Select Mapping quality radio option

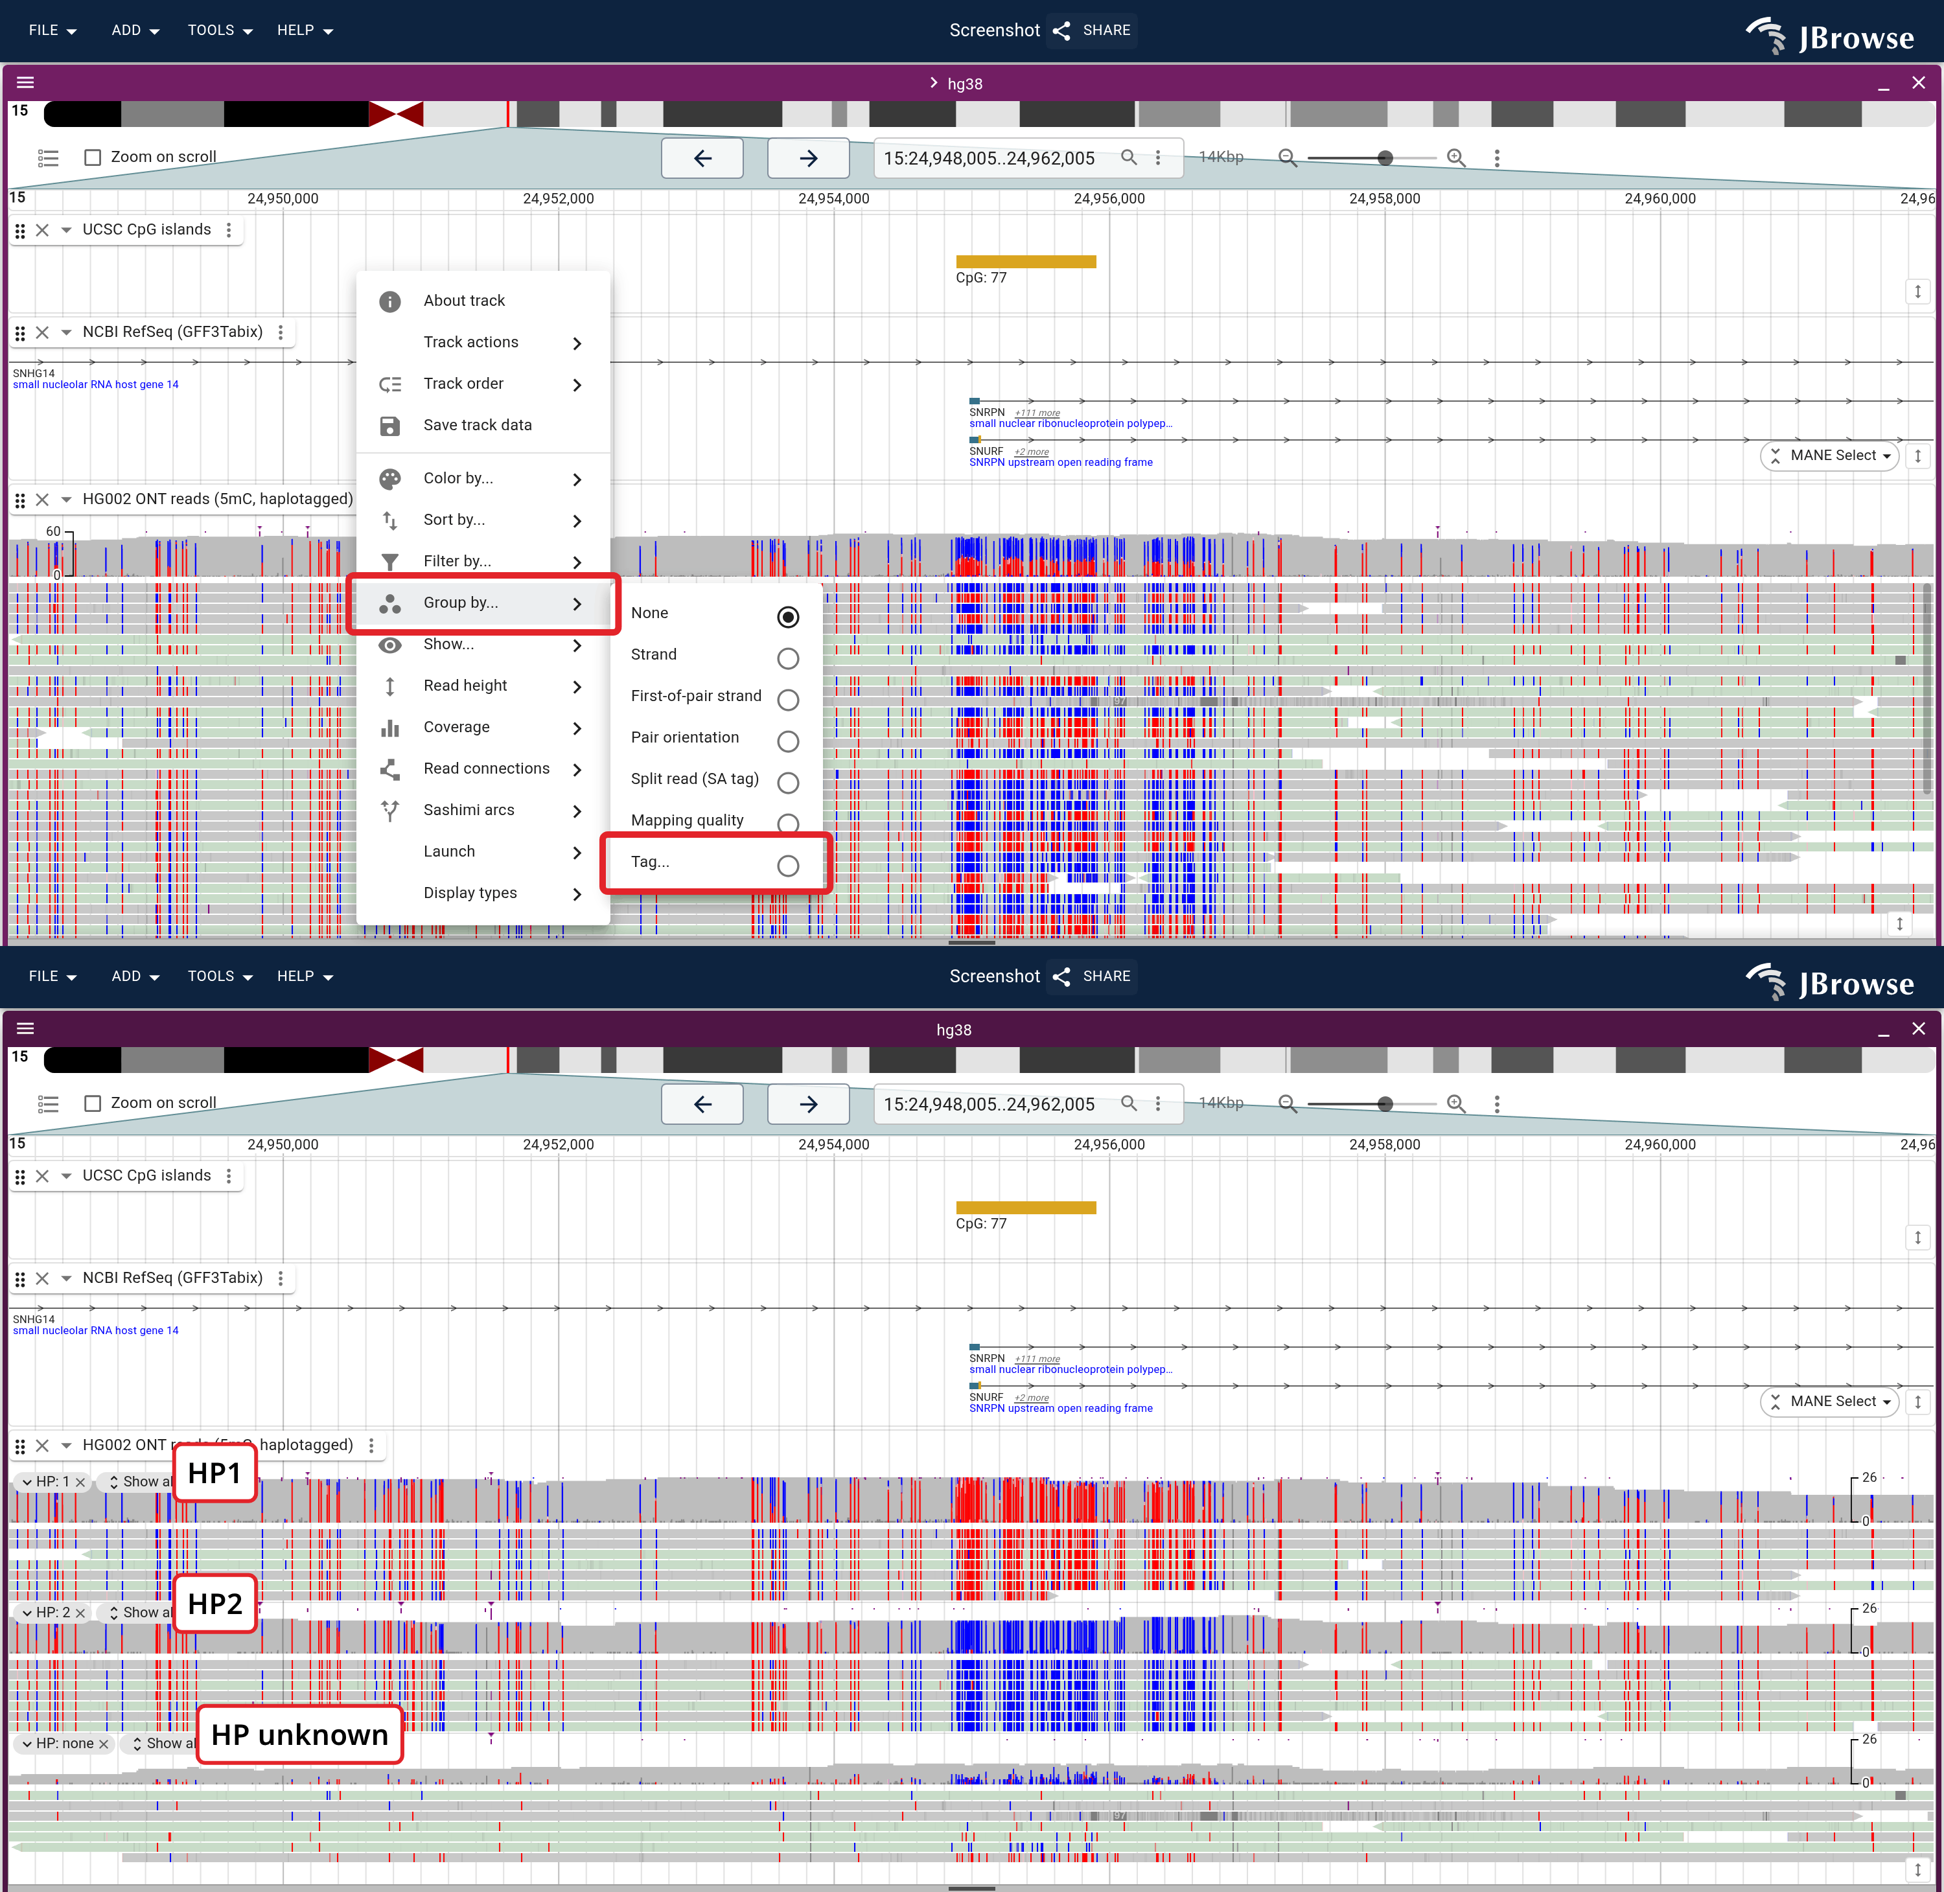click(x=788, y=824)
